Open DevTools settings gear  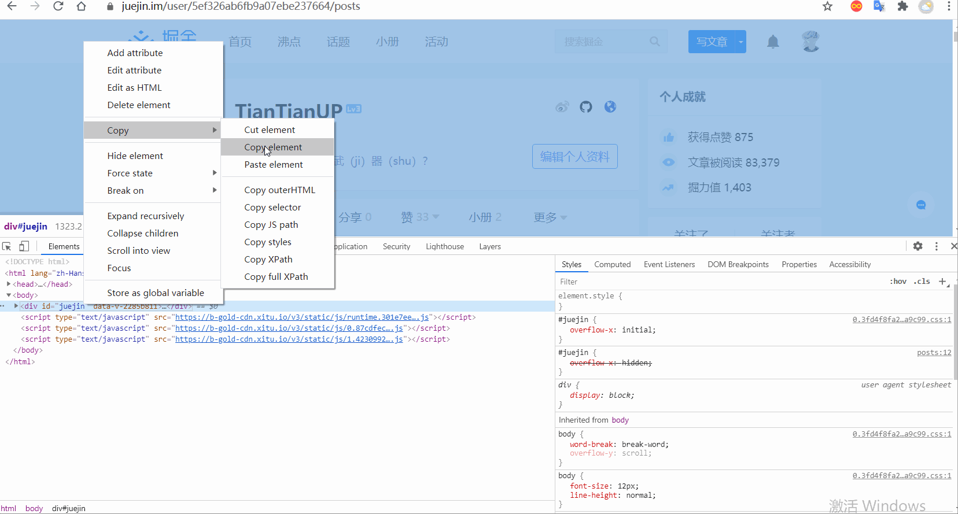pos(918,246)
